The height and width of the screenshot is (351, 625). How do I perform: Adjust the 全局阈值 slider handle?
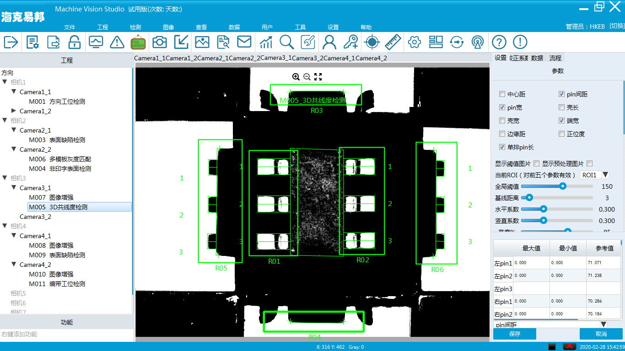tap(563, 186)
